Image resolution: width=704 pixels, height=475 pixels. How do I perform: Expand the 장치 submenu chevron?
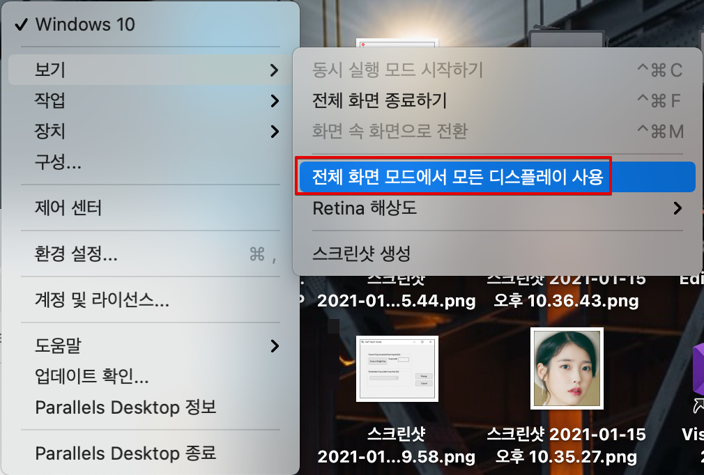tap(274, 132)
